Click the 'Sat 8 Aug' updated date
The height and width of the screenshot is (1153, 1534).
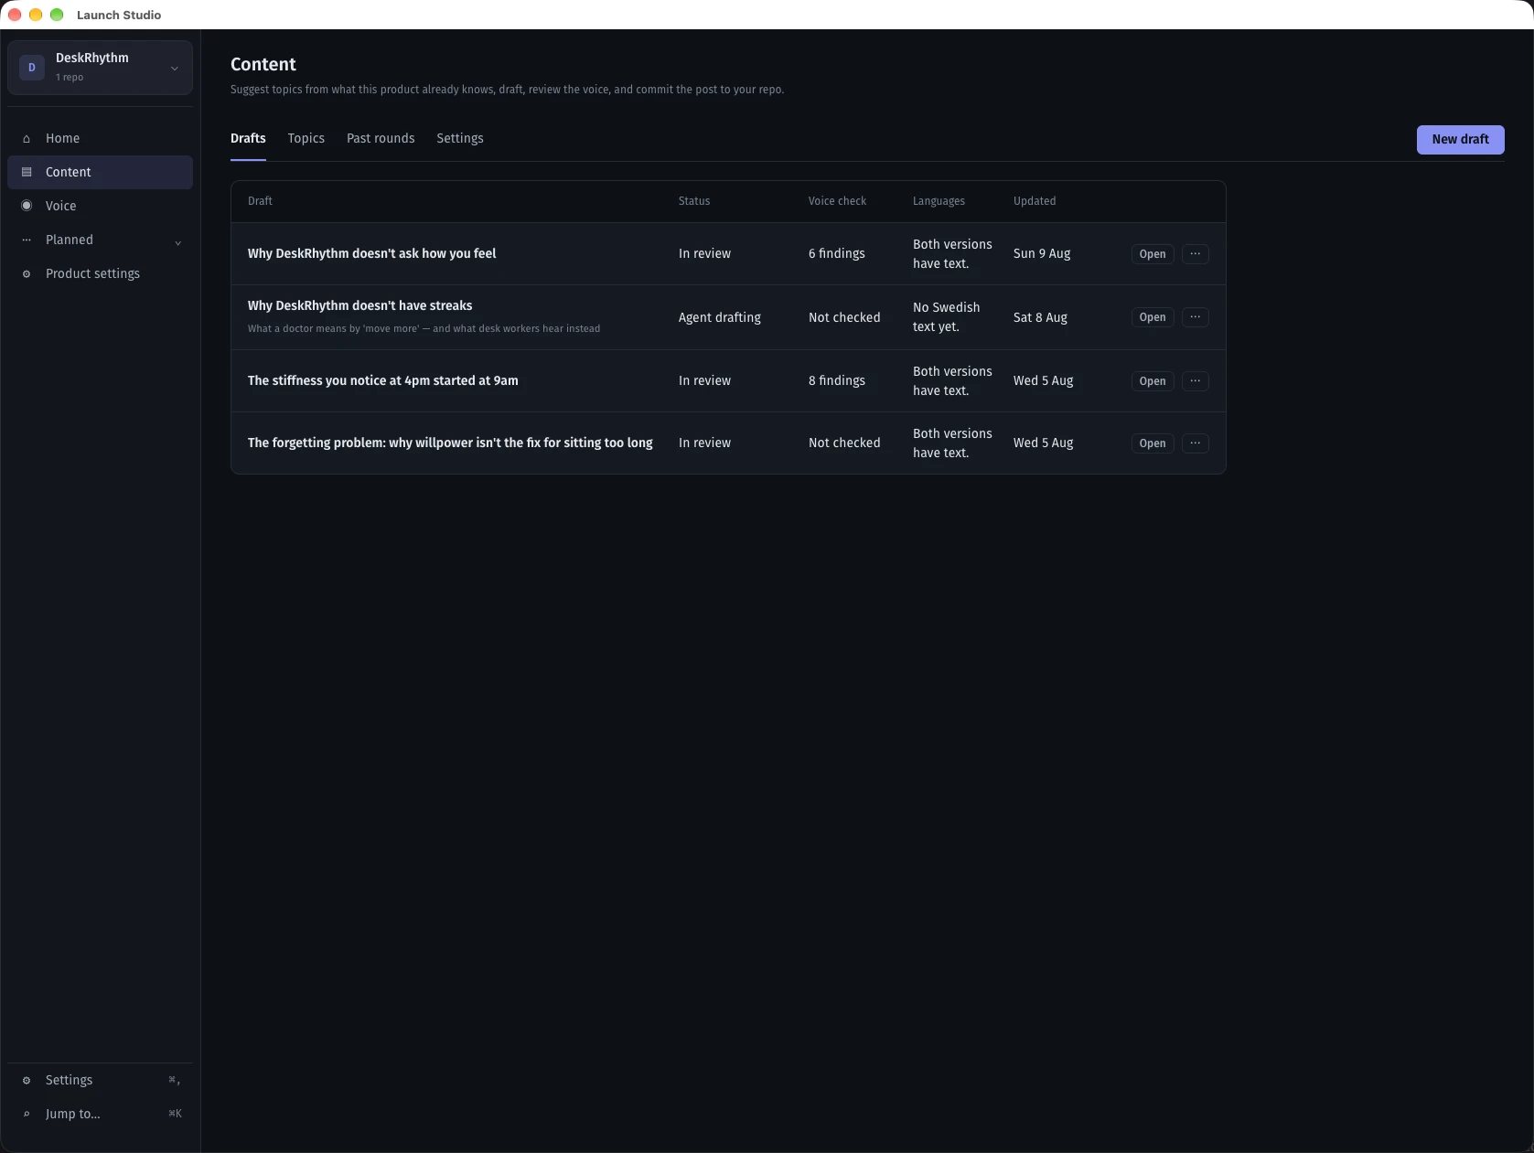tap(1041, 317)
